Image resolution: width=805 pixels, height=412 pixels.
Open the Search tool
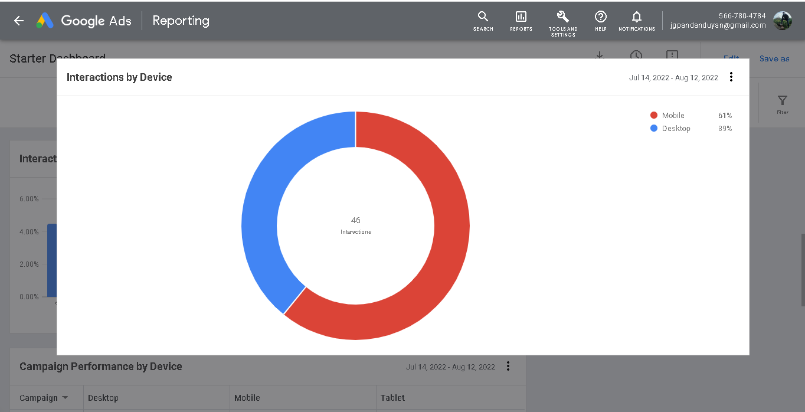click(x=483, y=21)
